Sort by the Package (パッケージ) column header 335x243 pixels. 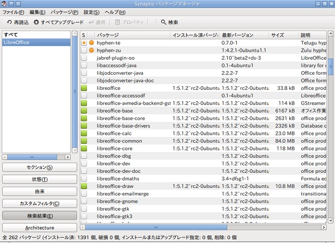[132, 35]
